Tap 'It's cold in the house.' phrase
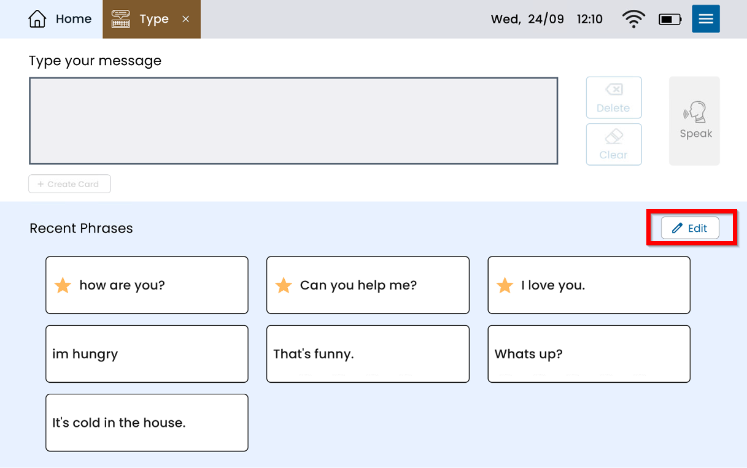 [x=147, y=423]
